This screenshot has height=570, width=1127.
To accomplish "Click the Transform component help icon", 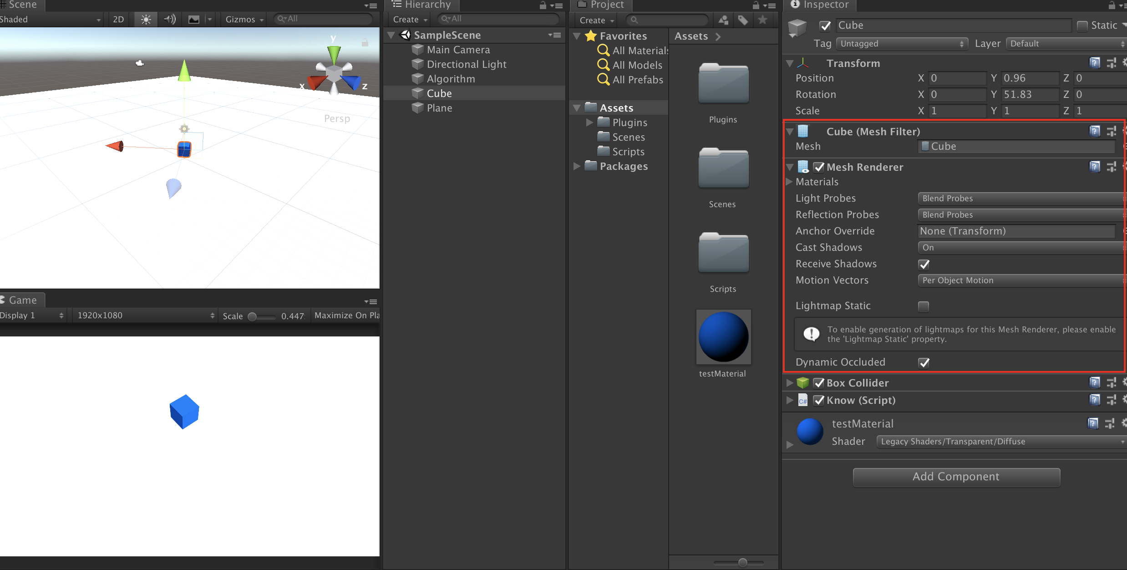I will pyautogui.click(x=1095, y=63).
